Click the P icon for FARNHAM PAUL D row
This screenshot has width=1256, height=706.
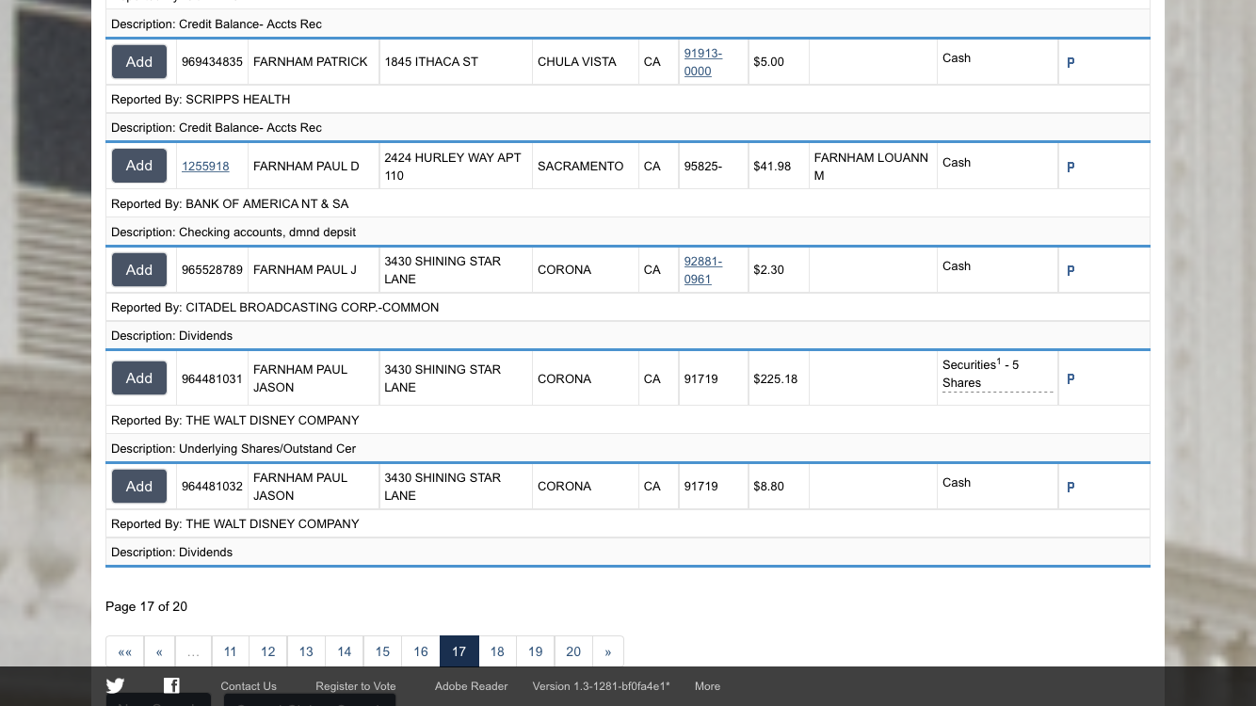click(1071, 168)
